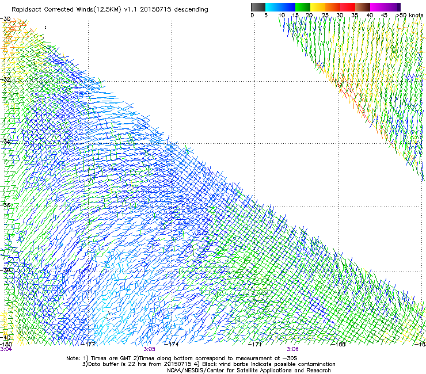Click the '25' tick label on the legend
This screenshot has width=426, height=374.
tap(325, 16)
